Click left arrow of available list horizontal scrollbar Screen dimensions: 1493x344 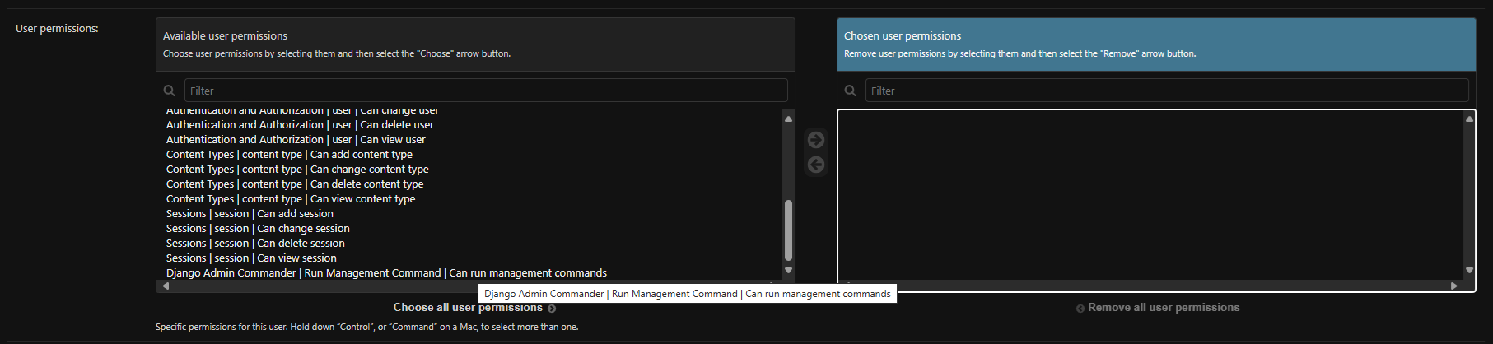click(x=166, y=286)
